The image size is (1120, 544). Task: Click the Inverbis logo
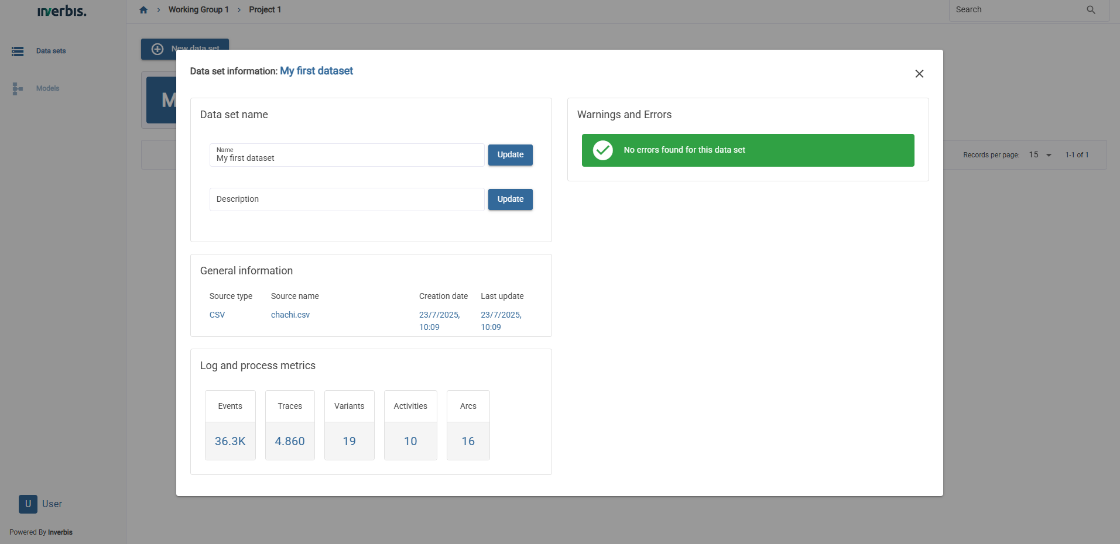point(61,11)
